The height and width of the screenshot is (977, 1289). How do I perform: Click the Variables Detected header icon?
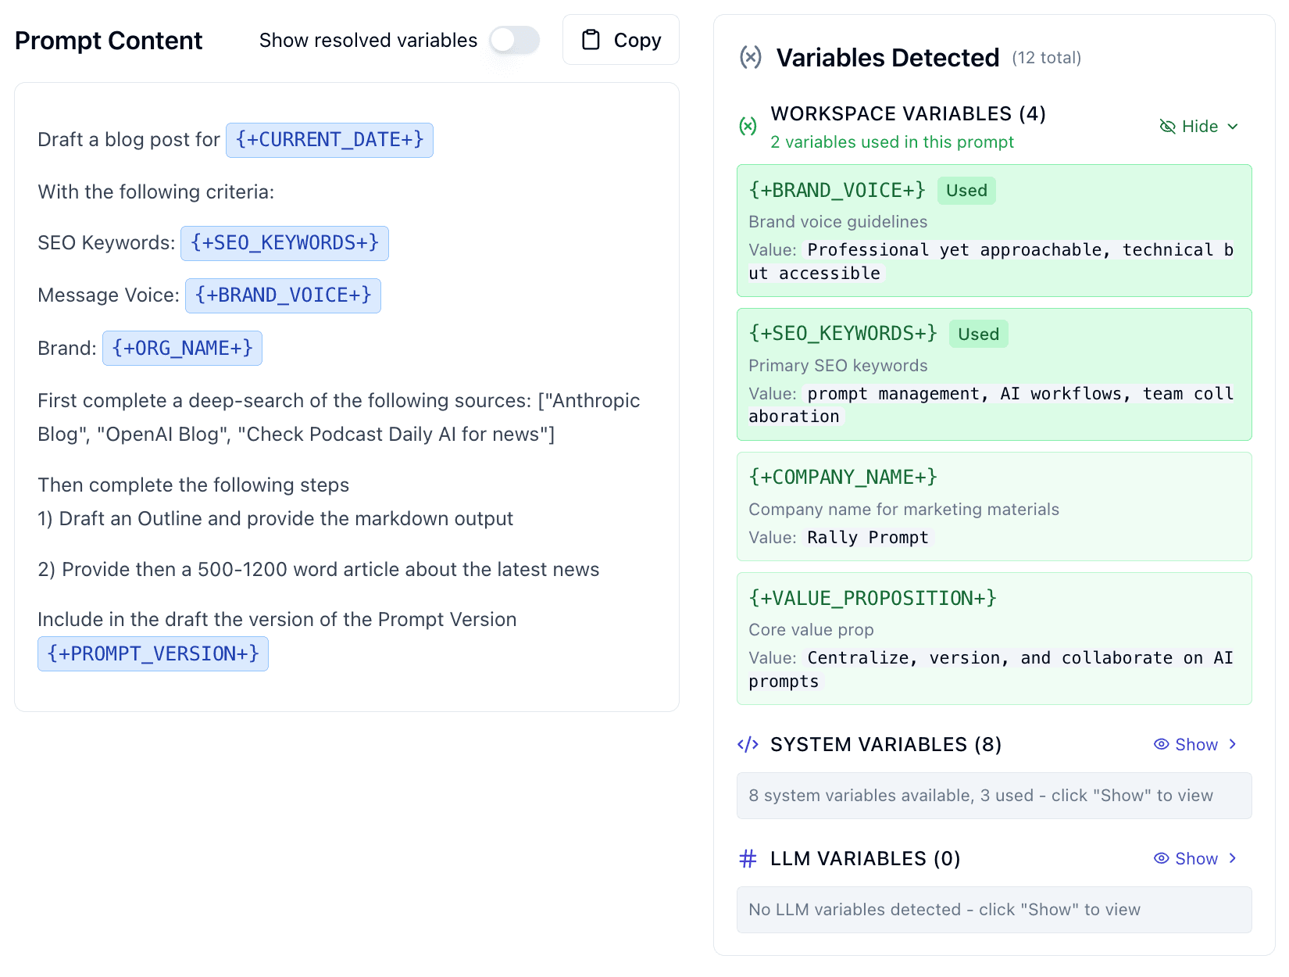point(750,57)
